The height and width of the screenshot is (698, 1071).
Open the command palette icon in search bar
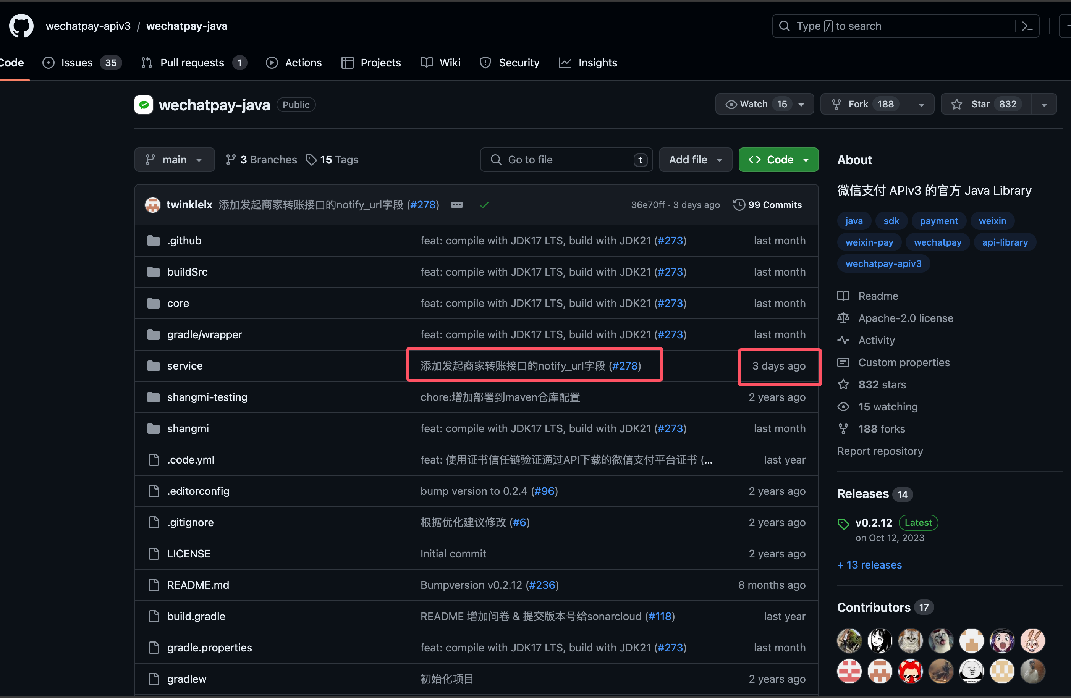tap(1027, 26)
